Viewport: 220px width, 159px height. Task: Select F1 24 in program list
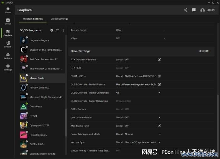42,116
